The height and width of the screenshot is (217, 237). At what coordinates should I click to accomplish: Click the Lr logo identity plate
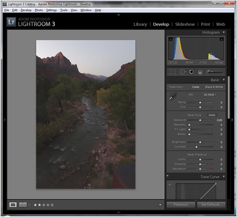click(11, 22)
